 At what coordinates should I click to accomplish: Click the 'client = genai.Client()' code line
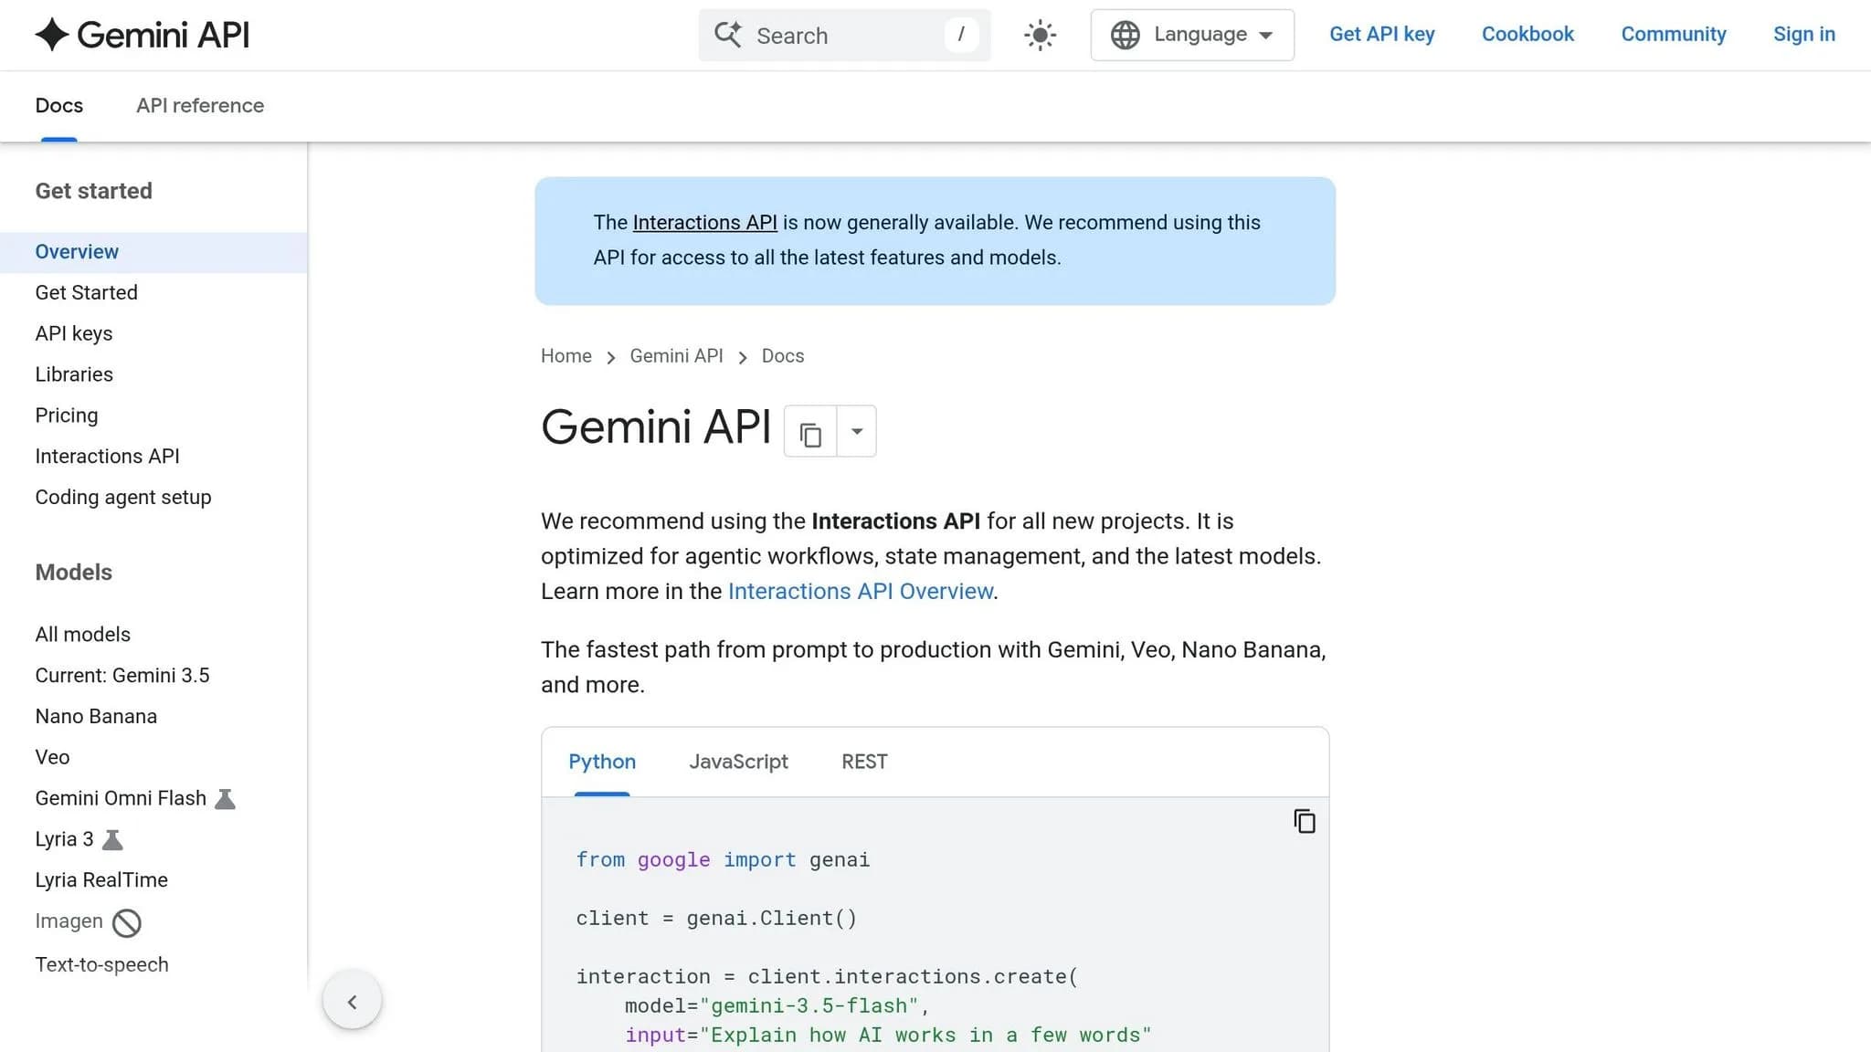click(x=716, y=919)
